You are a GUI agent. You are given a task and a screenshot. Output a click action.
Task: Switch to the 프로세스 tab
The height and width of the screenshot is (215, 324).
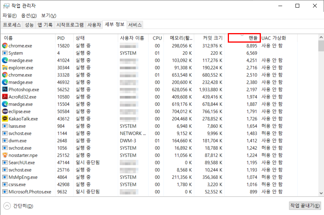tap(12, 25)
